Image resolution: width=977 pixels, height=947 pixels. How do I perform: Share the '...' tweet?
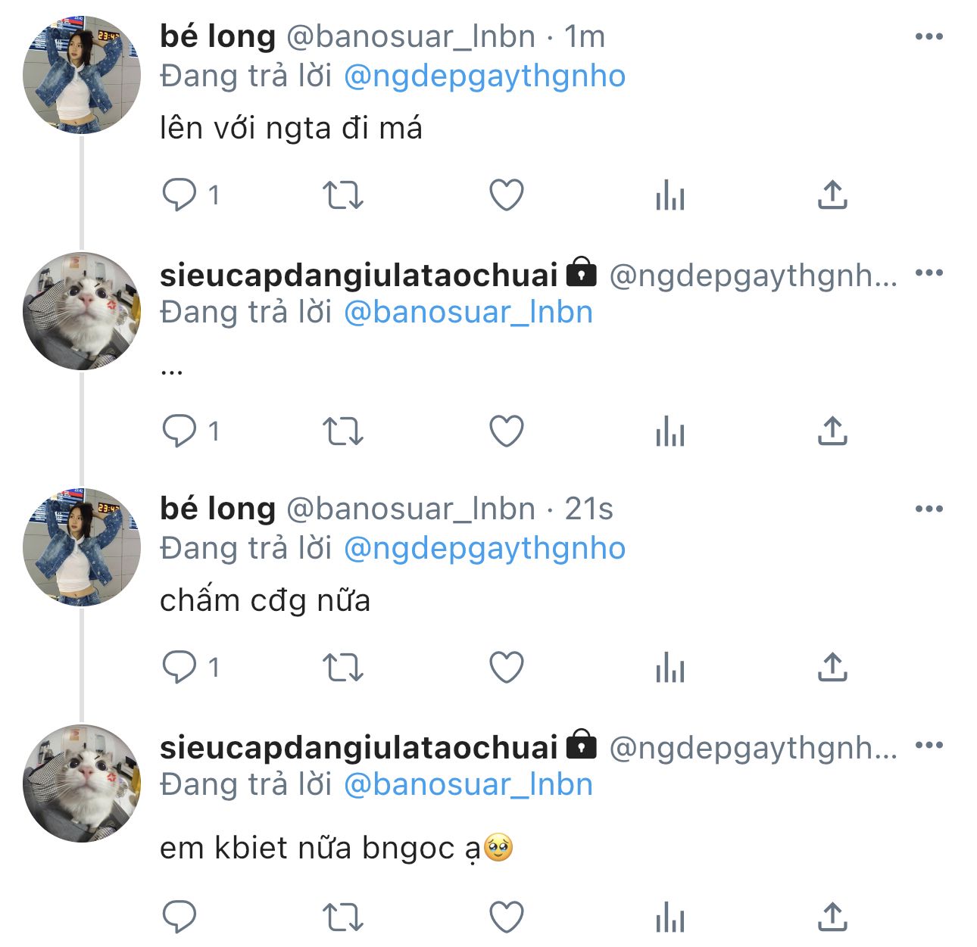[x=832, y=431]
